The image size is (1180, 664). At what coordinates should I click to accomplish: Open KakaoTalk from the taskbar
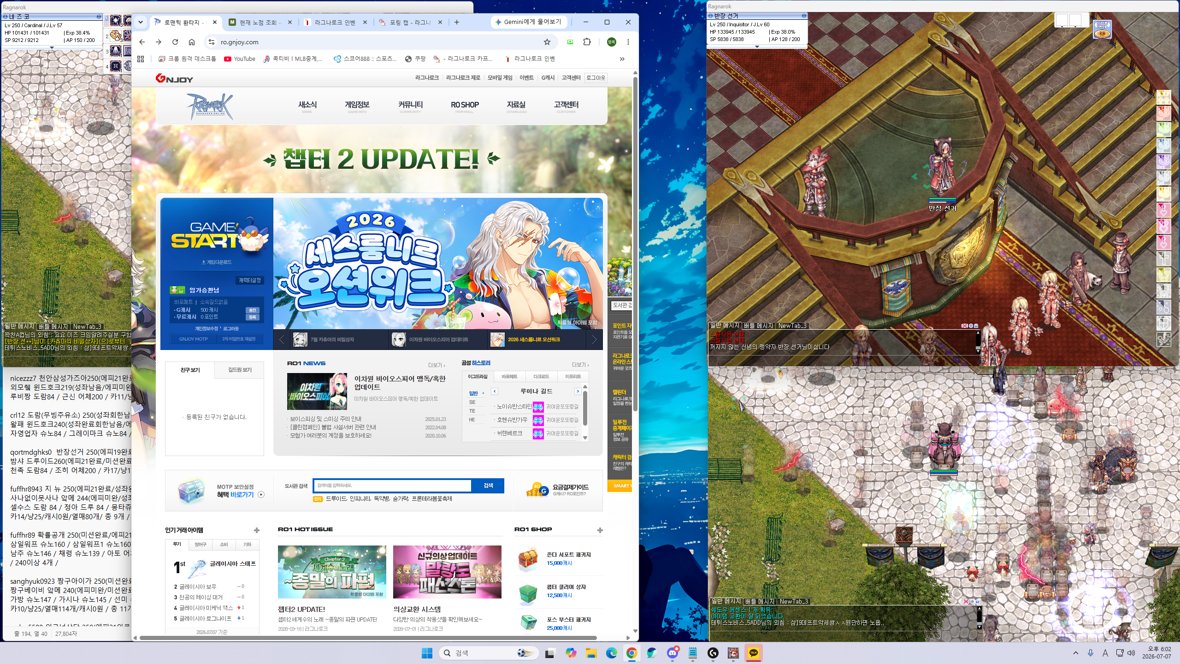point(754,653)
